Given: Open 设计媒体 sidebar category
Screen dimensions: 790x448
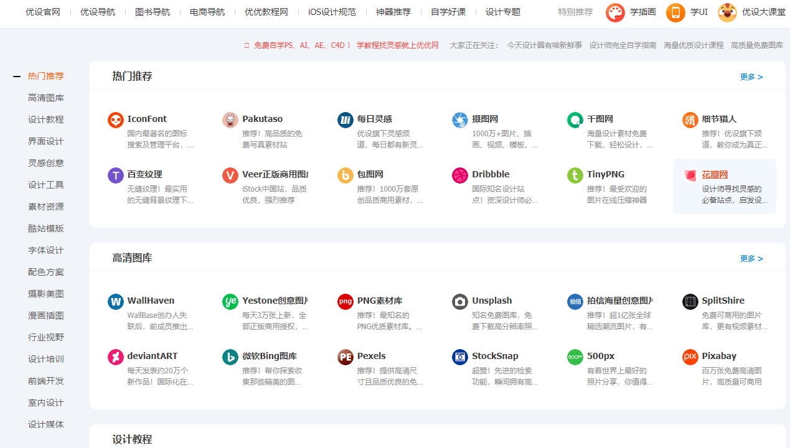Looking at the screenshot, I should (46, 424).
